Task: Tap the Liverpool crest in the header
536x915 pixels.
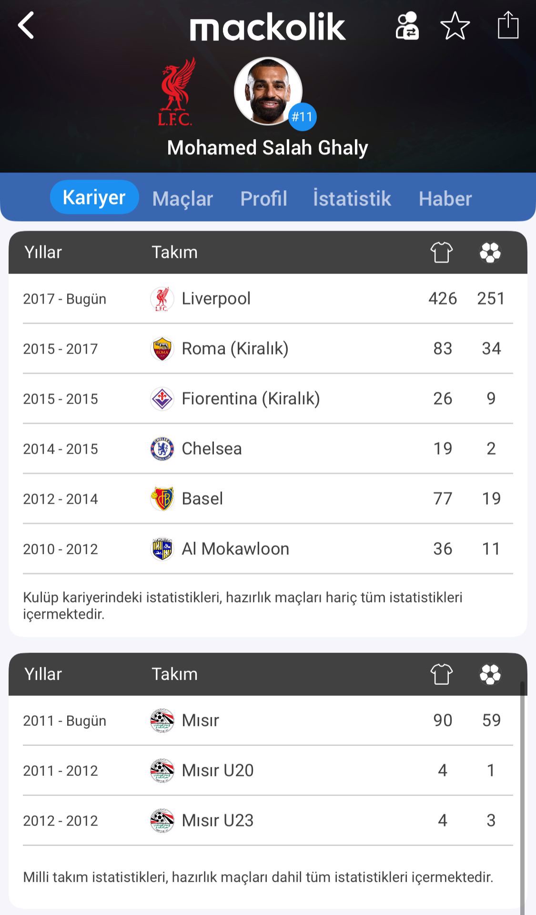Action: (x=176, y=92)
